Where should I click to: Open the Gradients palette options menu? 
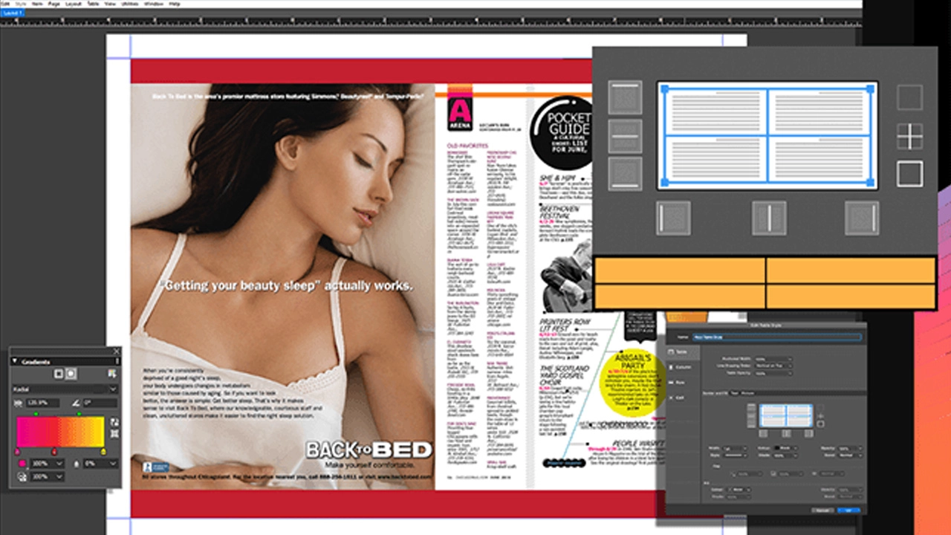pos(117,361)
